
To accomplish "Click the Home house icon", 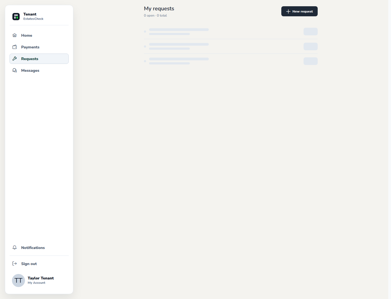I will click(x=15, y=35).
